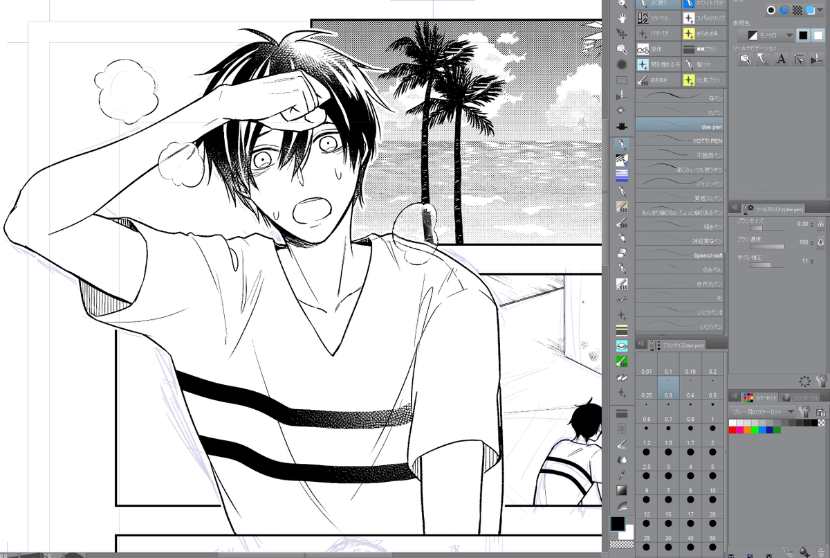Viewport: 830px width, 558px height.
Task: Click the color set wrench edit icon
Action: pyautogui.click(x=804, y=411)
